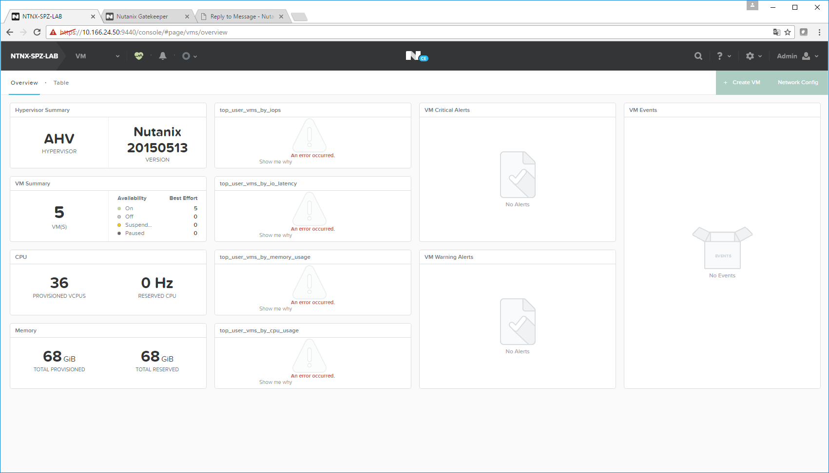Open the question mark help dropdown
The width and height of the screenshot is (829, 473).
pyautogui.click(x=724, y=56)
